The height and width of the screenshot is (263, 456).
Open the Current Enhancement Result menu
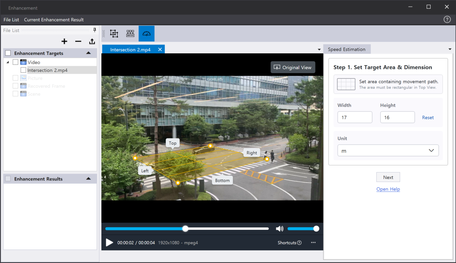point(54,20)
